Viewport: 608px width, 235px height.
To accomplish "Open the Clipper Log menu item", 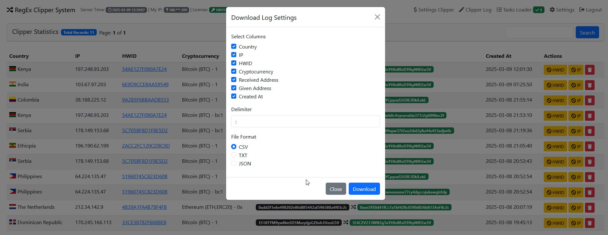I will tap(475, 10).
